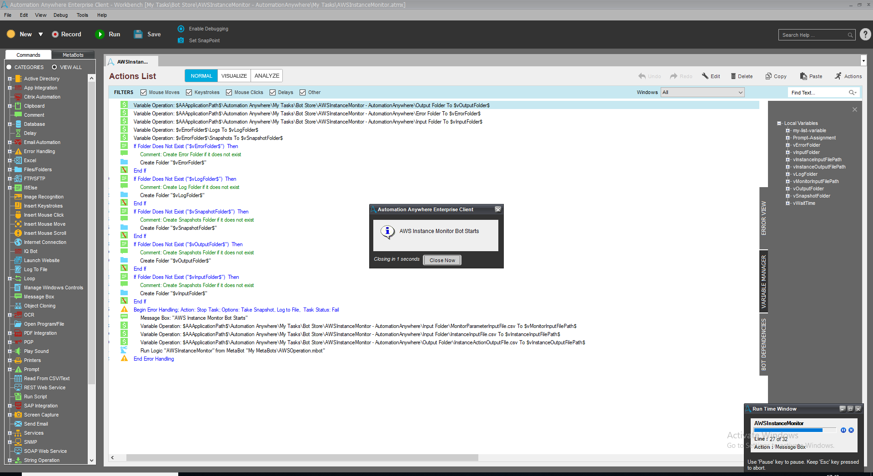873x476 pixels.
Task: Click the search magnifier in Search Help
Action: pos(850,35)
